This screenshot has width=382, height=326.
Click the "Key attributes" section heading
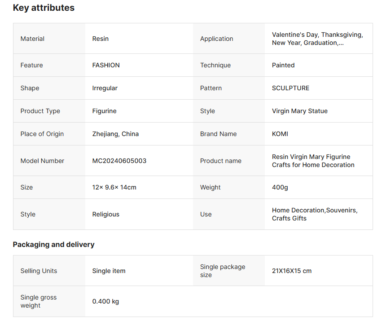44,8
